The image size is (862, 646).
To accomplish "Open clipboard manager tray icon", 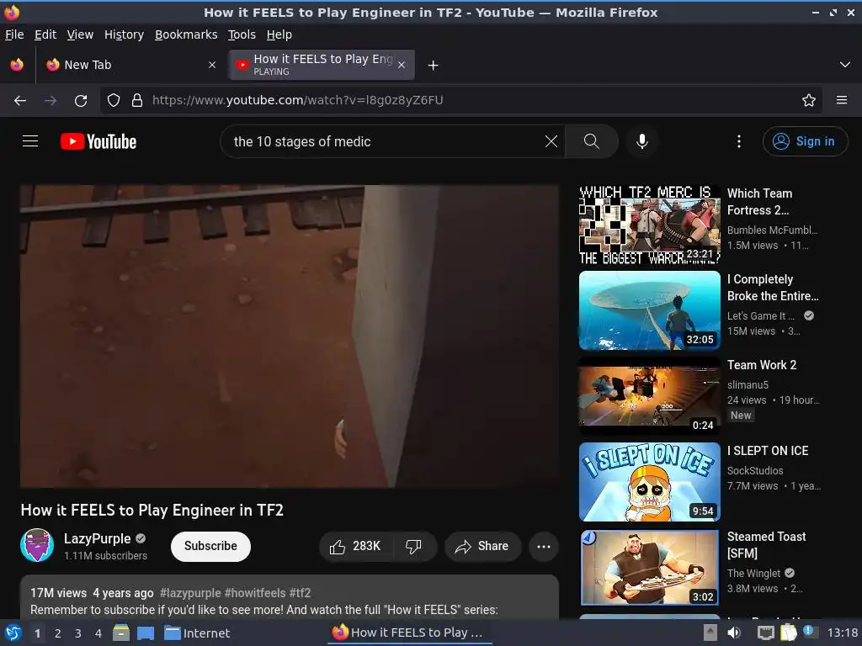I will (788, 633).
